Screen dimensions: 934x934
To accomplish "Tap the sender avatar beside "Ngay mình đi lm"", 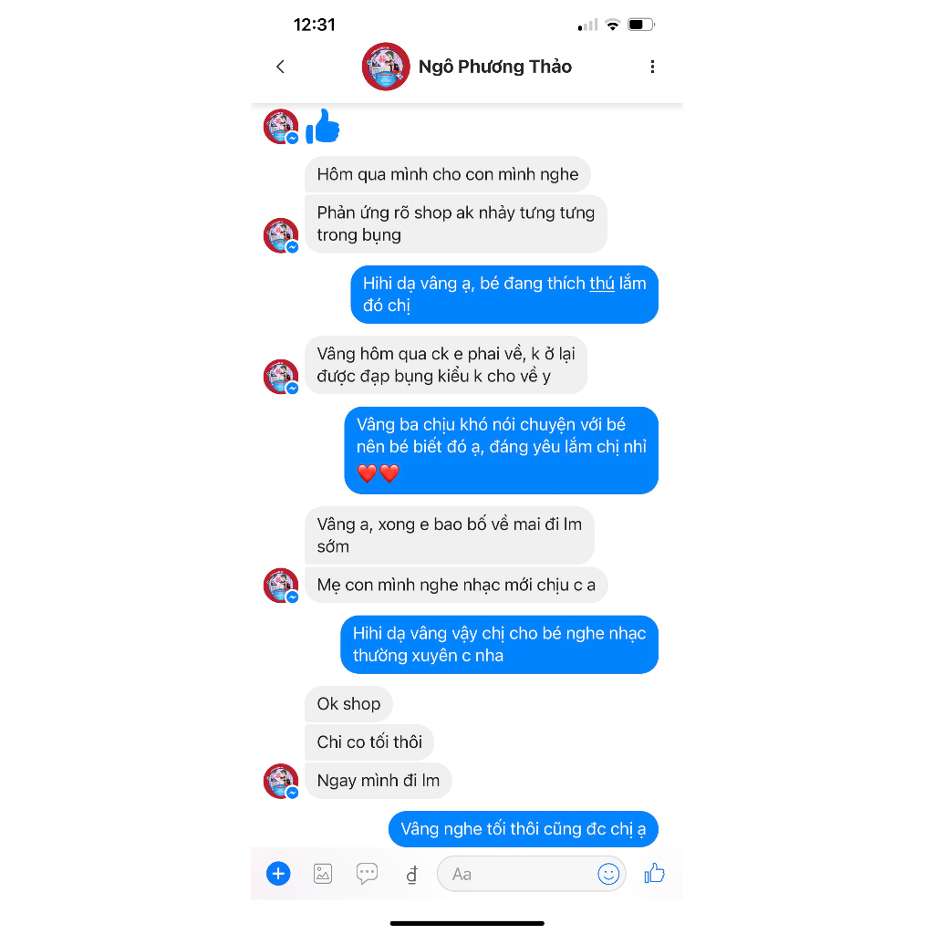I will pyautogui.click(x=281, y=781).
